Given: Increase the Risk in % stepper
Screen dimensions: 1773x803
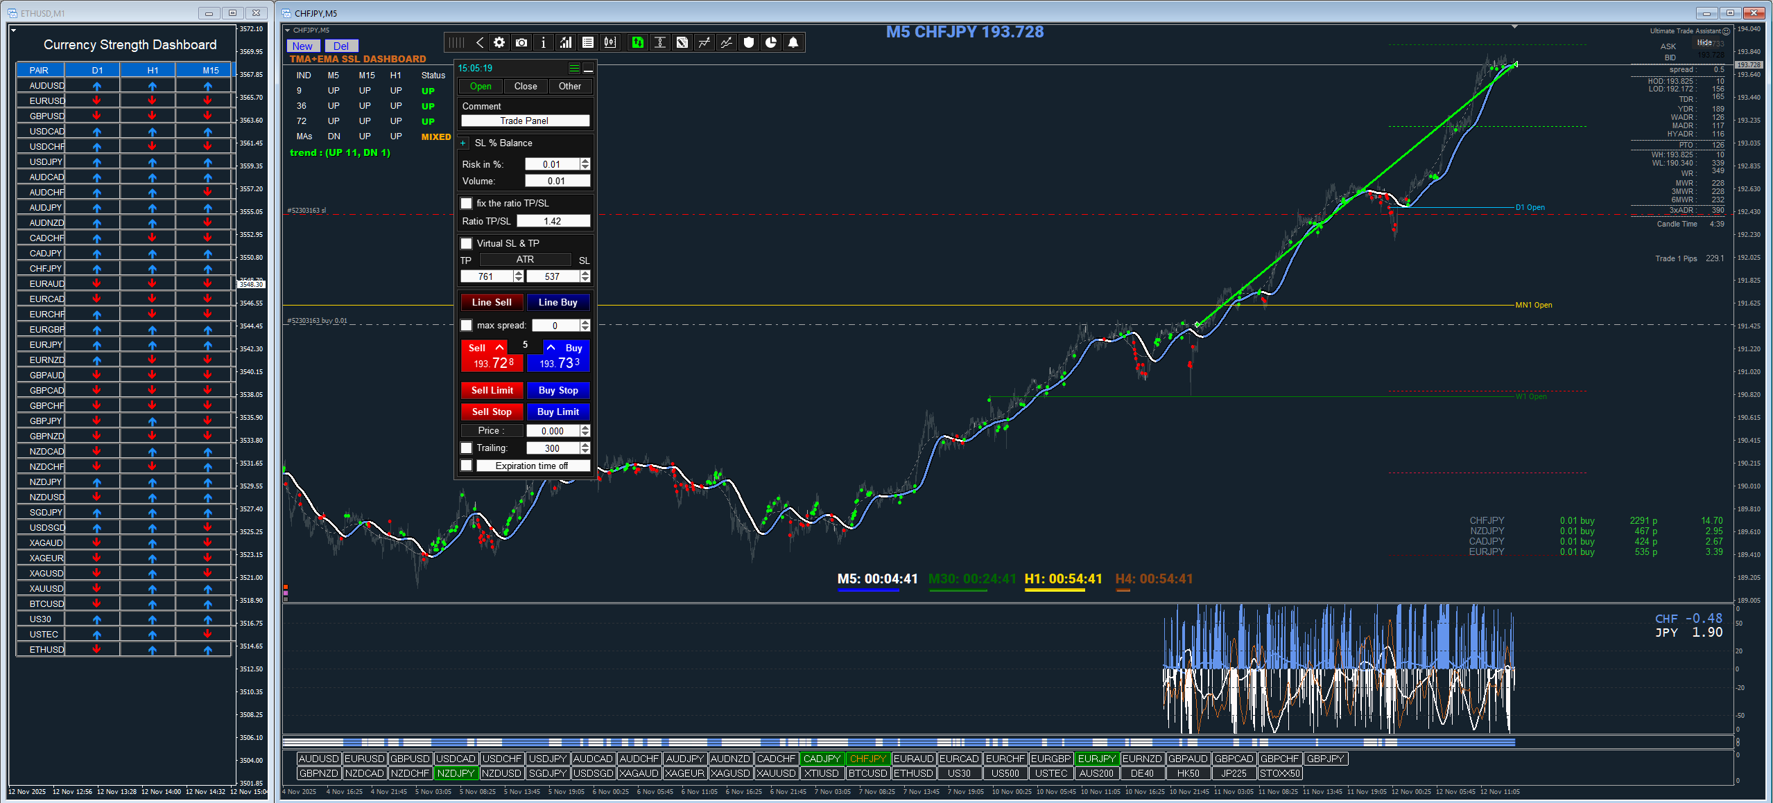Looking at the screenshot, I should 586,161.
